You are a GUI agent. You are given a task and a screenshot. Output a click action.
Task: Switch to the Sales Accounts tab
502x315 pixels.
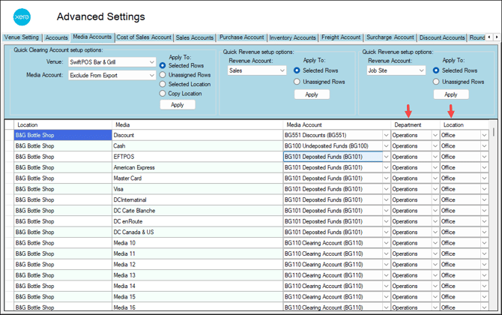pyautogui.click(x=195, y=37)
